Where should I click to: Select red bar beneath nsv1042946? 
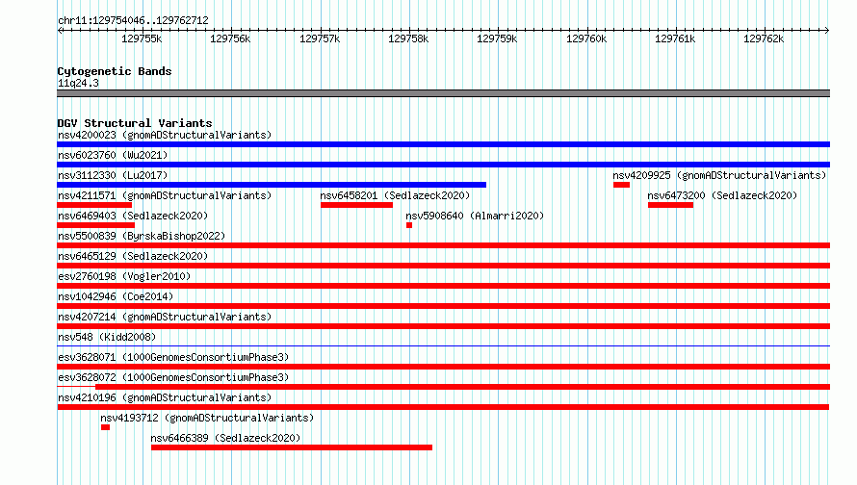(x=443, y=306)
